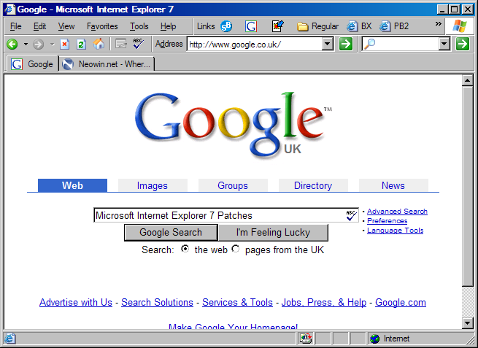The height and width of the screenshot is (348, 478).
Task: Select the Images search tab
Action: [x=153, y=185]
